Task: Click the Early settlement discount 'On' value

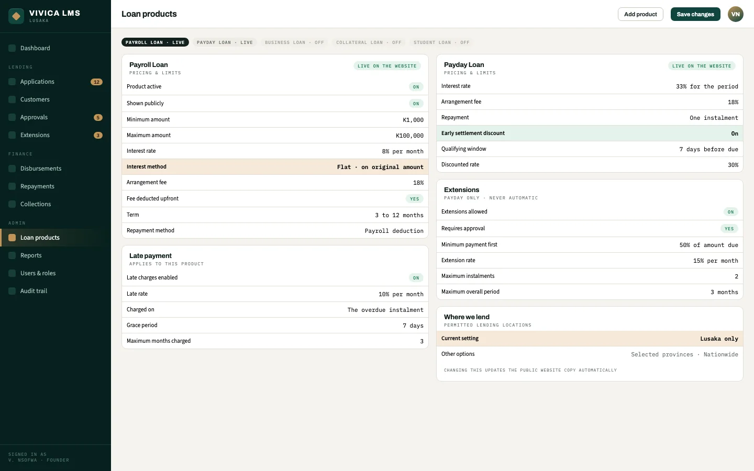Action: coord(735,133)
